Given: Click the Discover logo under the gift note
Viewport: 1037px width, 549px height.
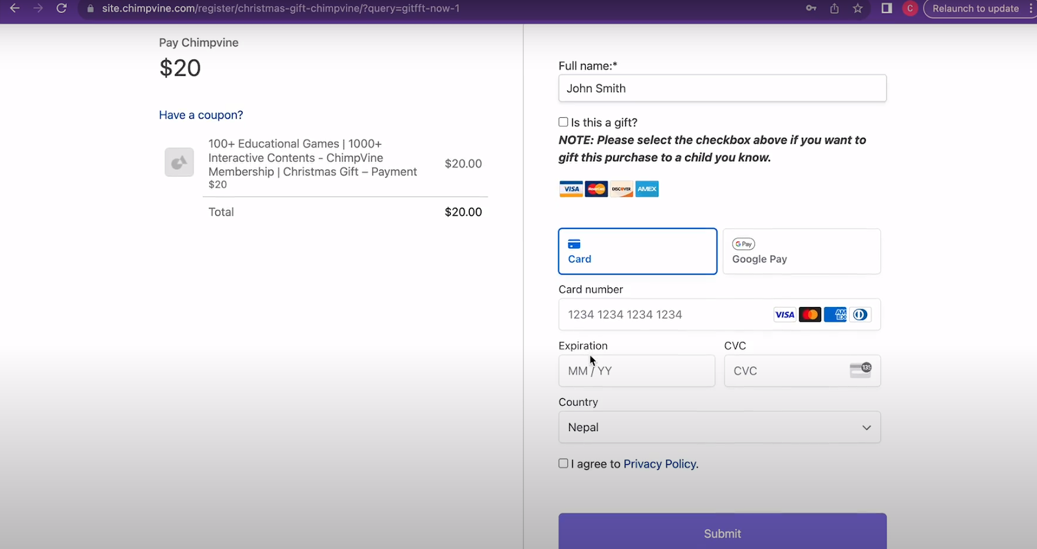Looking at the screenshot, I should pos(622,189).
